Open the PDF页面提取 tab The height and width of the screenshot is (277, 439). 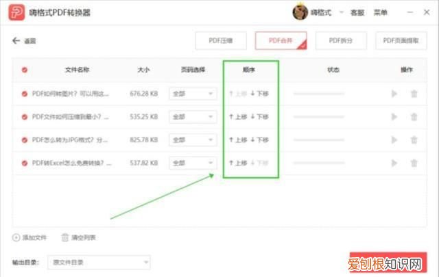click(x=401, y=41)
